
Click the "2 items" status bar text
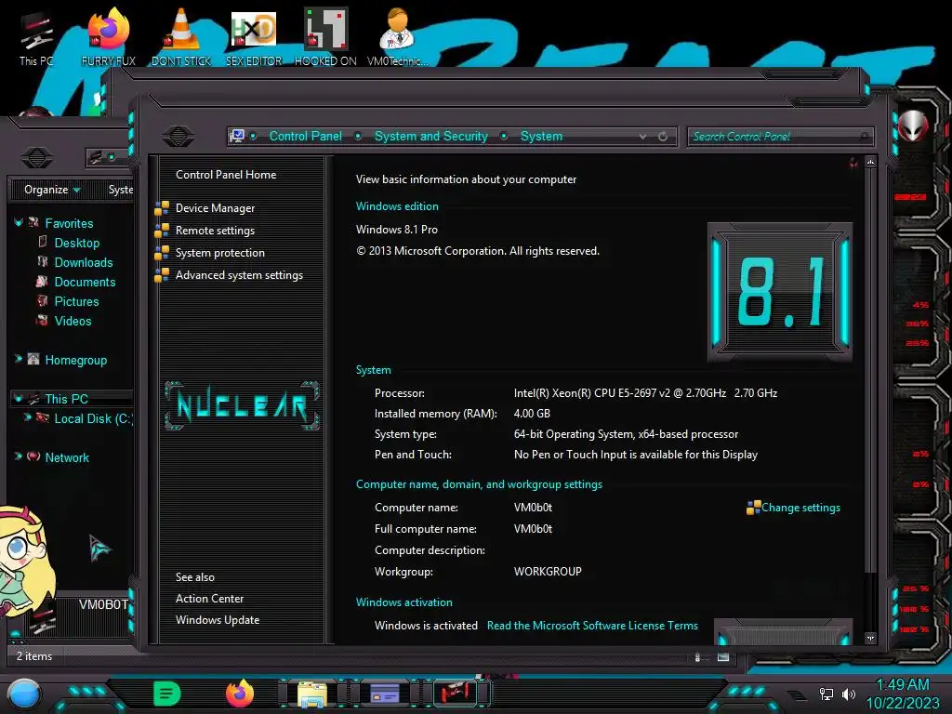(34, 656)
